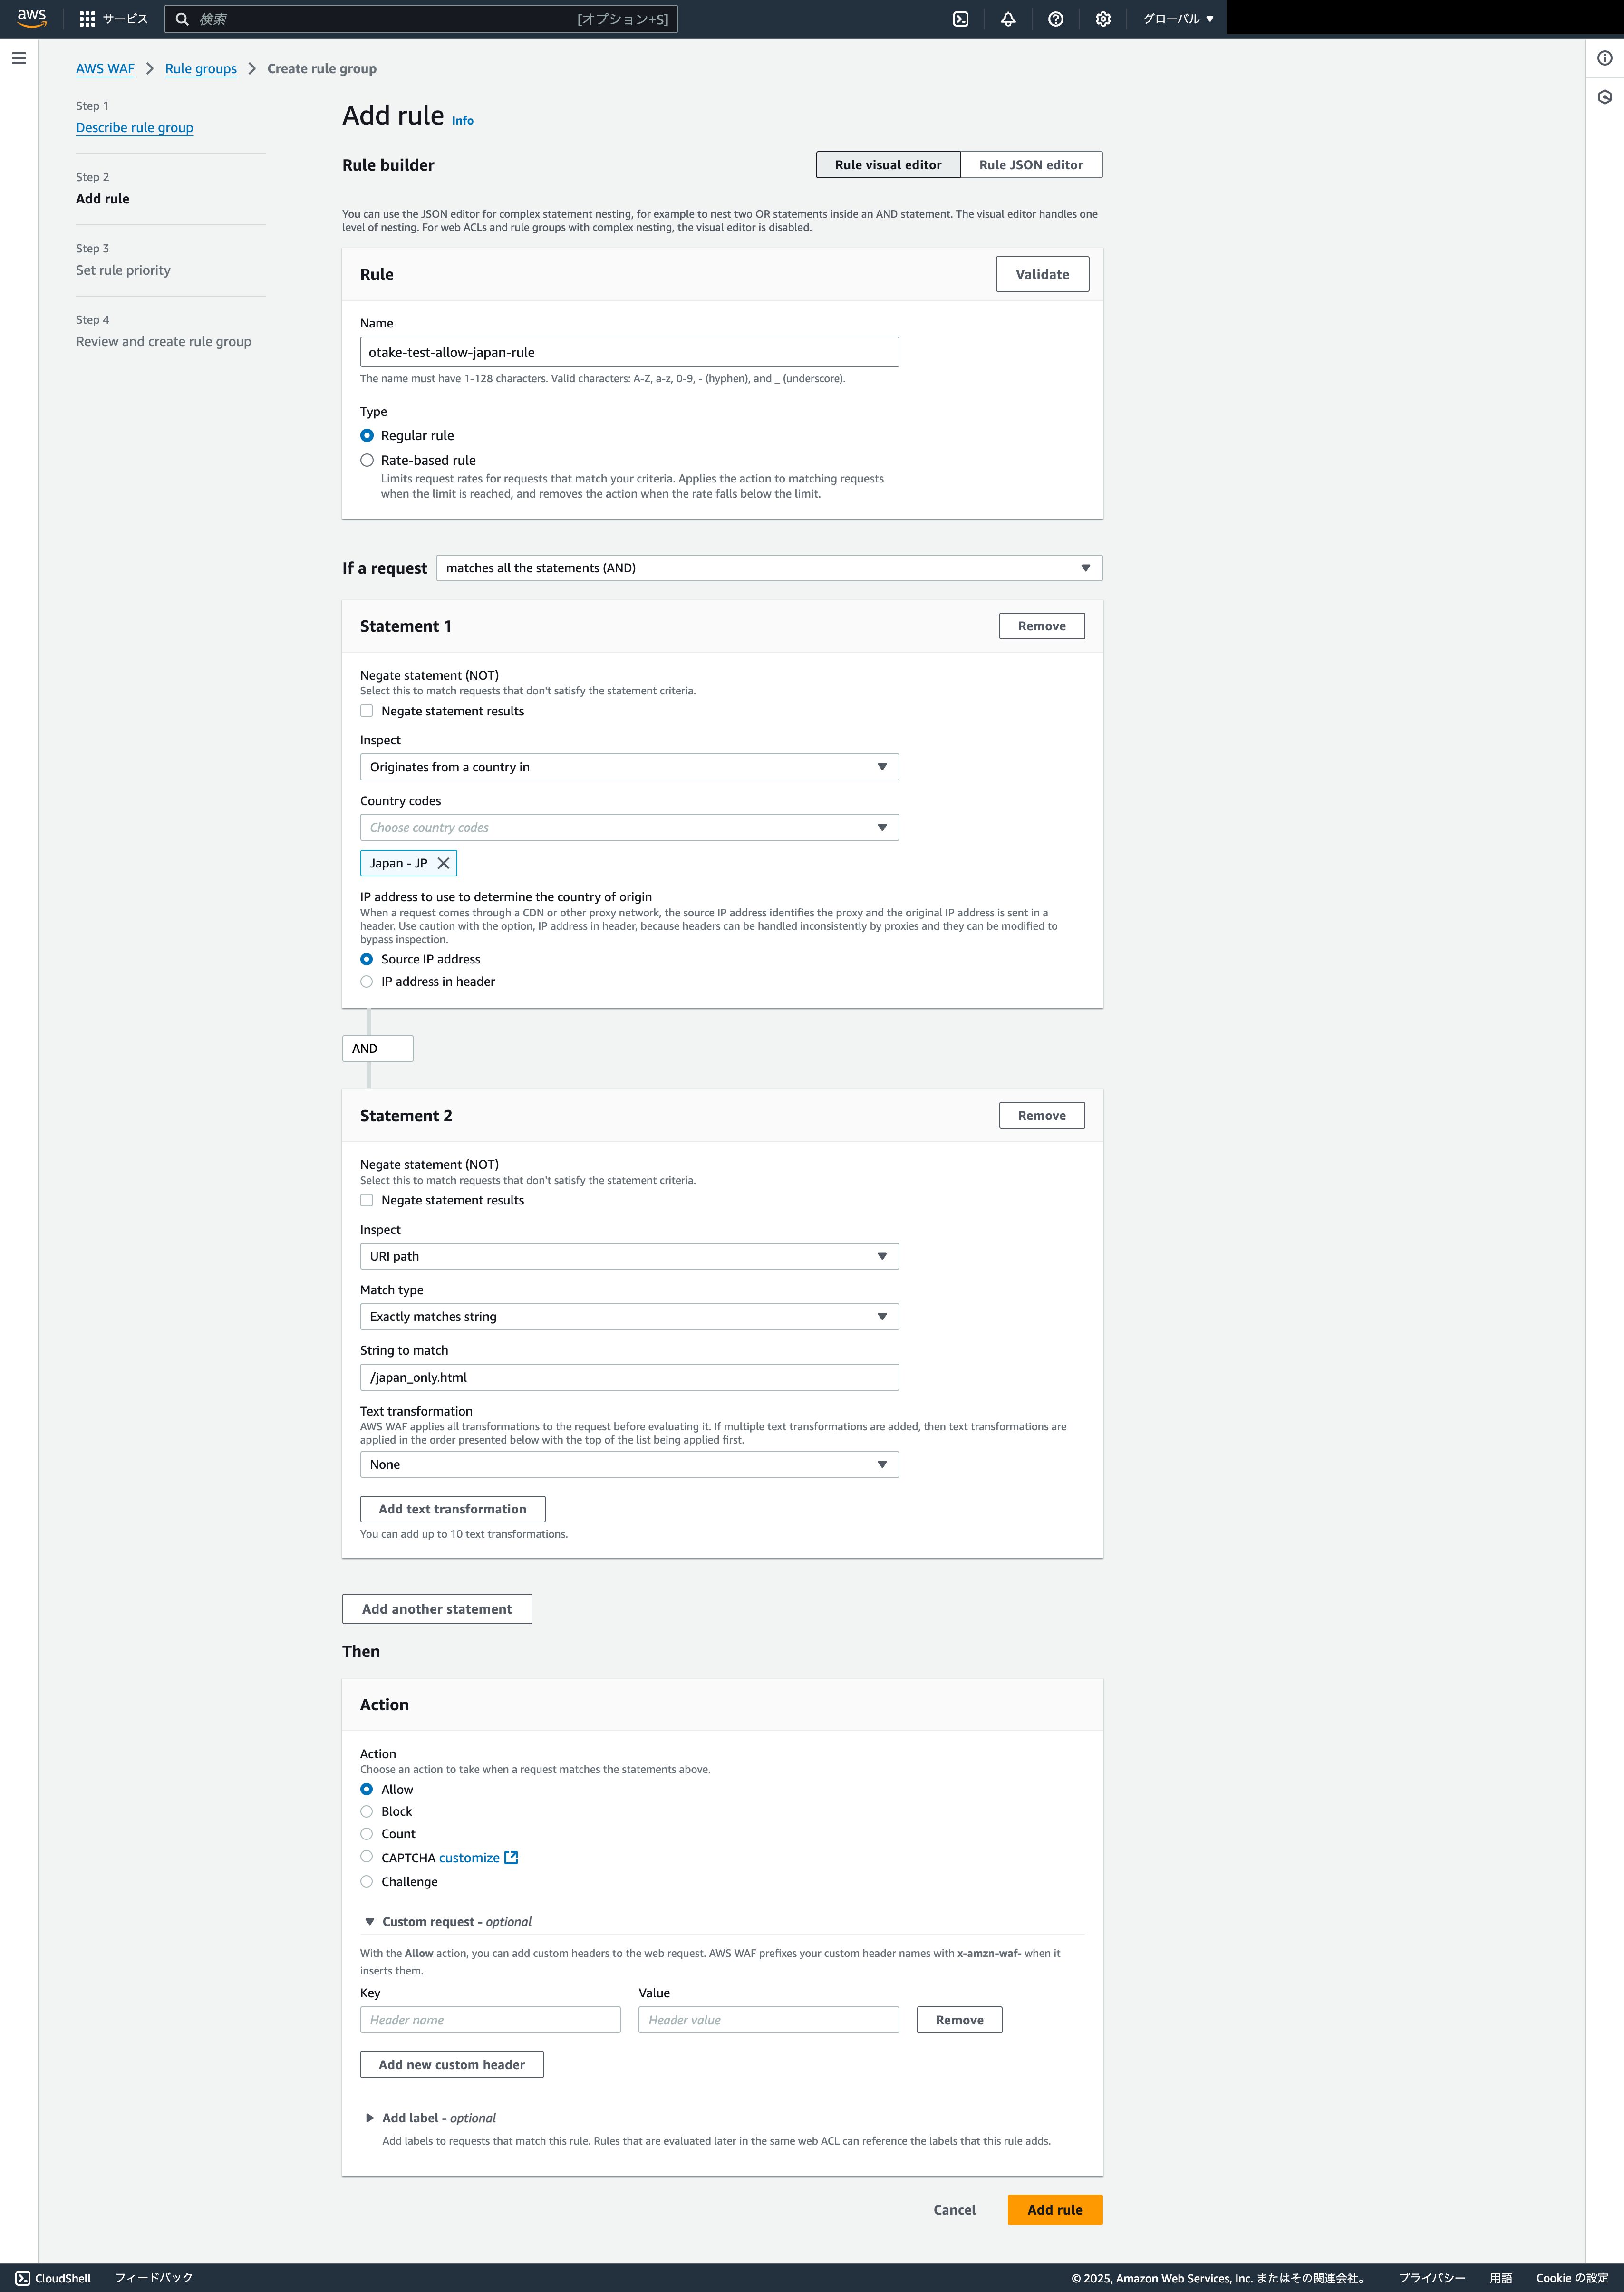Screen dimensions: 1624x2292
Task: Open the サービス menu
Action: coord(125,19)
